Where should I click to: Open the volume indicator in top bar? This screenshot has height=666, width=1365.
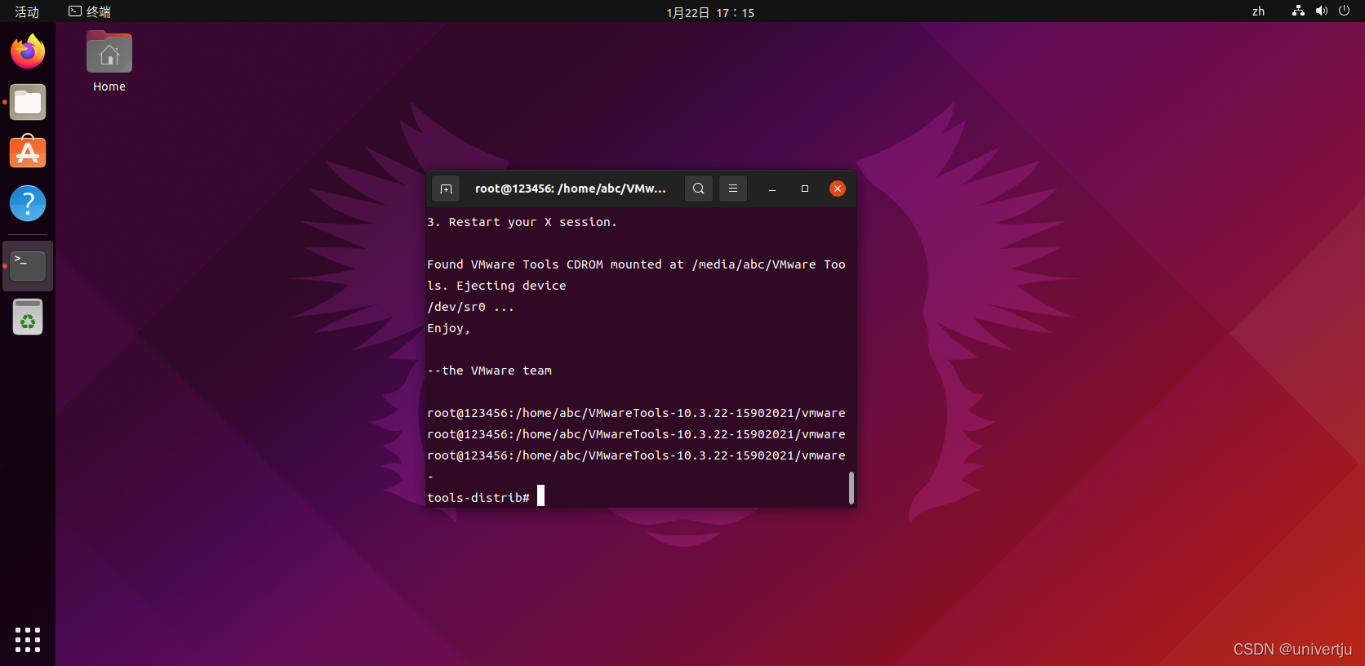(x=1322, y=11)
